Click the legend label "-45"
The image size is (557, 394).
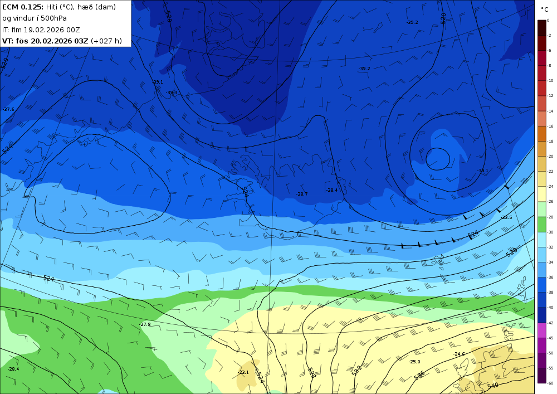click(x=550, y=338)
